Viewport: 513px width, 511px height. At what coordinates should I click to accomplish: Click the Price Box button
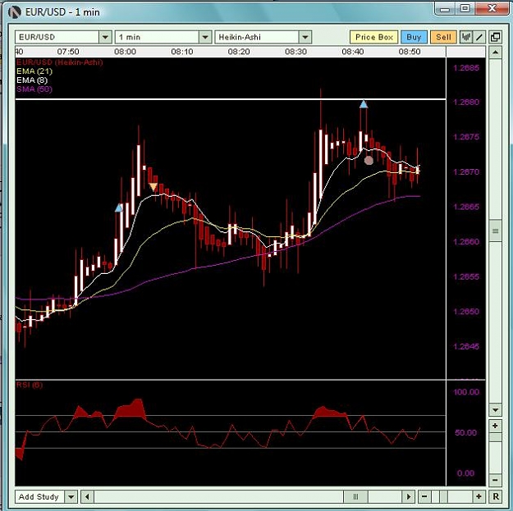coord(374,37)
